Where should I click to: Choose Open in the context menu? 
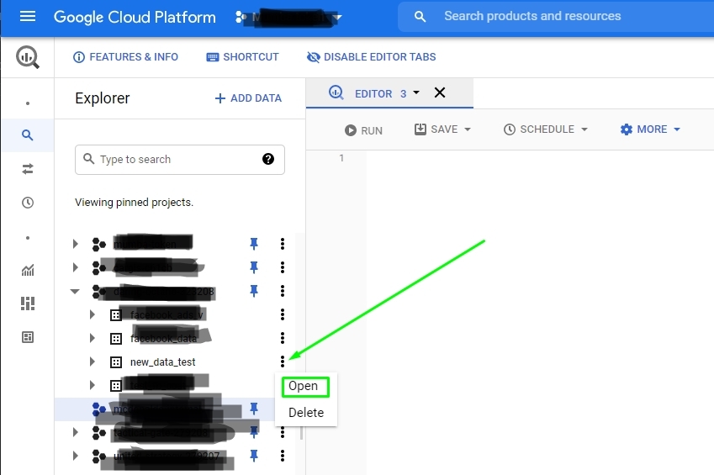click(x=305, y=387)
